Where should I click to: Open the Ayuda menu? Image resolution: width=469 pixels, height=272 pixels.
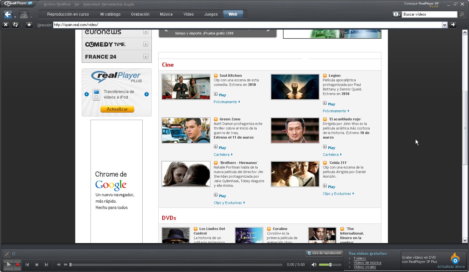click(x=129, y=5)
